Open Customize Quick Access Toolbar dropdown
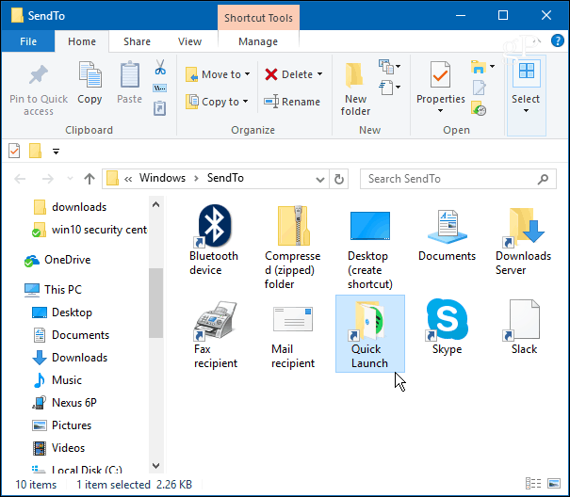This screenshot has width=570, height=497. 56,152
